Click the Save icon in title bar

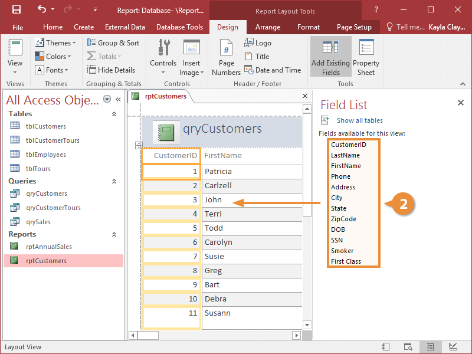16,9
